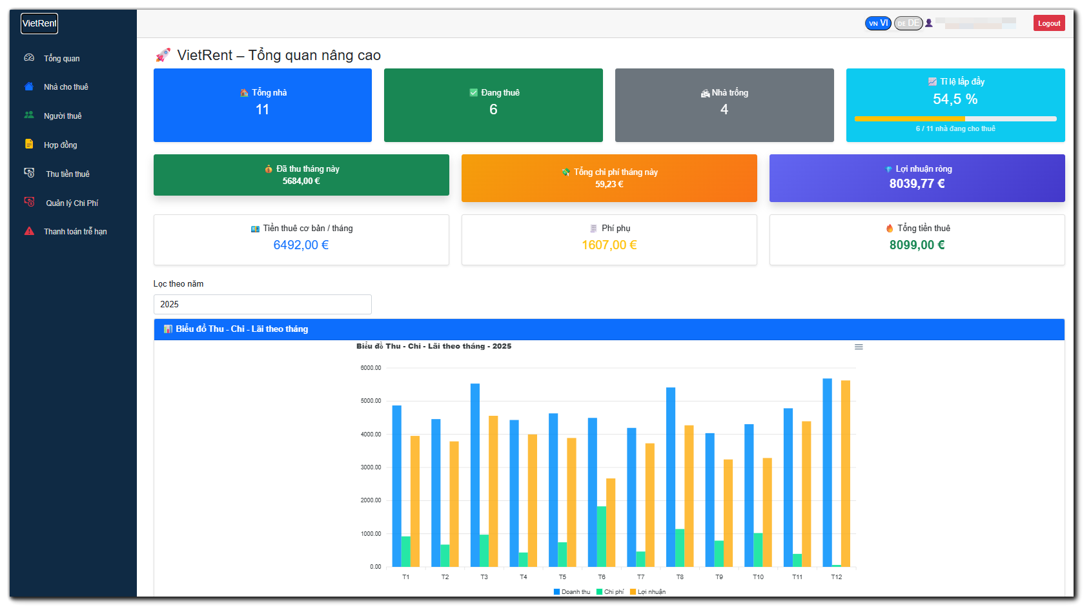Image resolution: width=1091 pixels, height=614 pixels.
Task: Click the Đã thu tháng này card
Action: click(301, 175)
